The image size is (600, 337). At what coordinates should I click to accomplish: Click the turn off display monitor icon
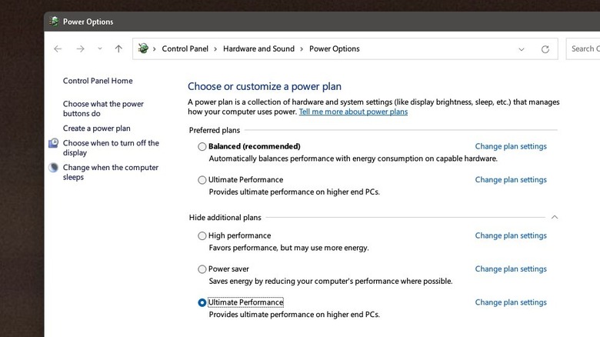click(x=54, y=144)
